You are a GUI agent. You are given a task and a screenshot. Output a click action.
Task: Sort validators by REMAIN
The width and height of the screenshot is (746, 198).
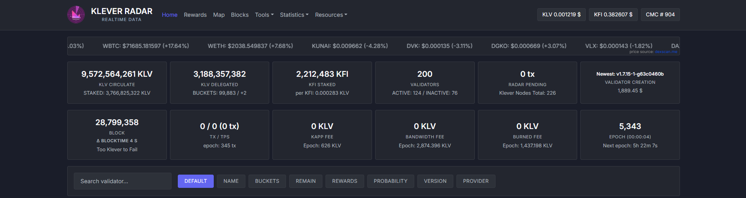coord(306,181)
